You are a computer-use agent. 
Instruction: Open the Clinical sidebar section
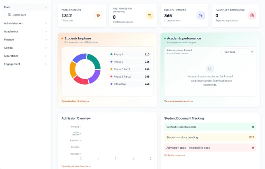26,48
